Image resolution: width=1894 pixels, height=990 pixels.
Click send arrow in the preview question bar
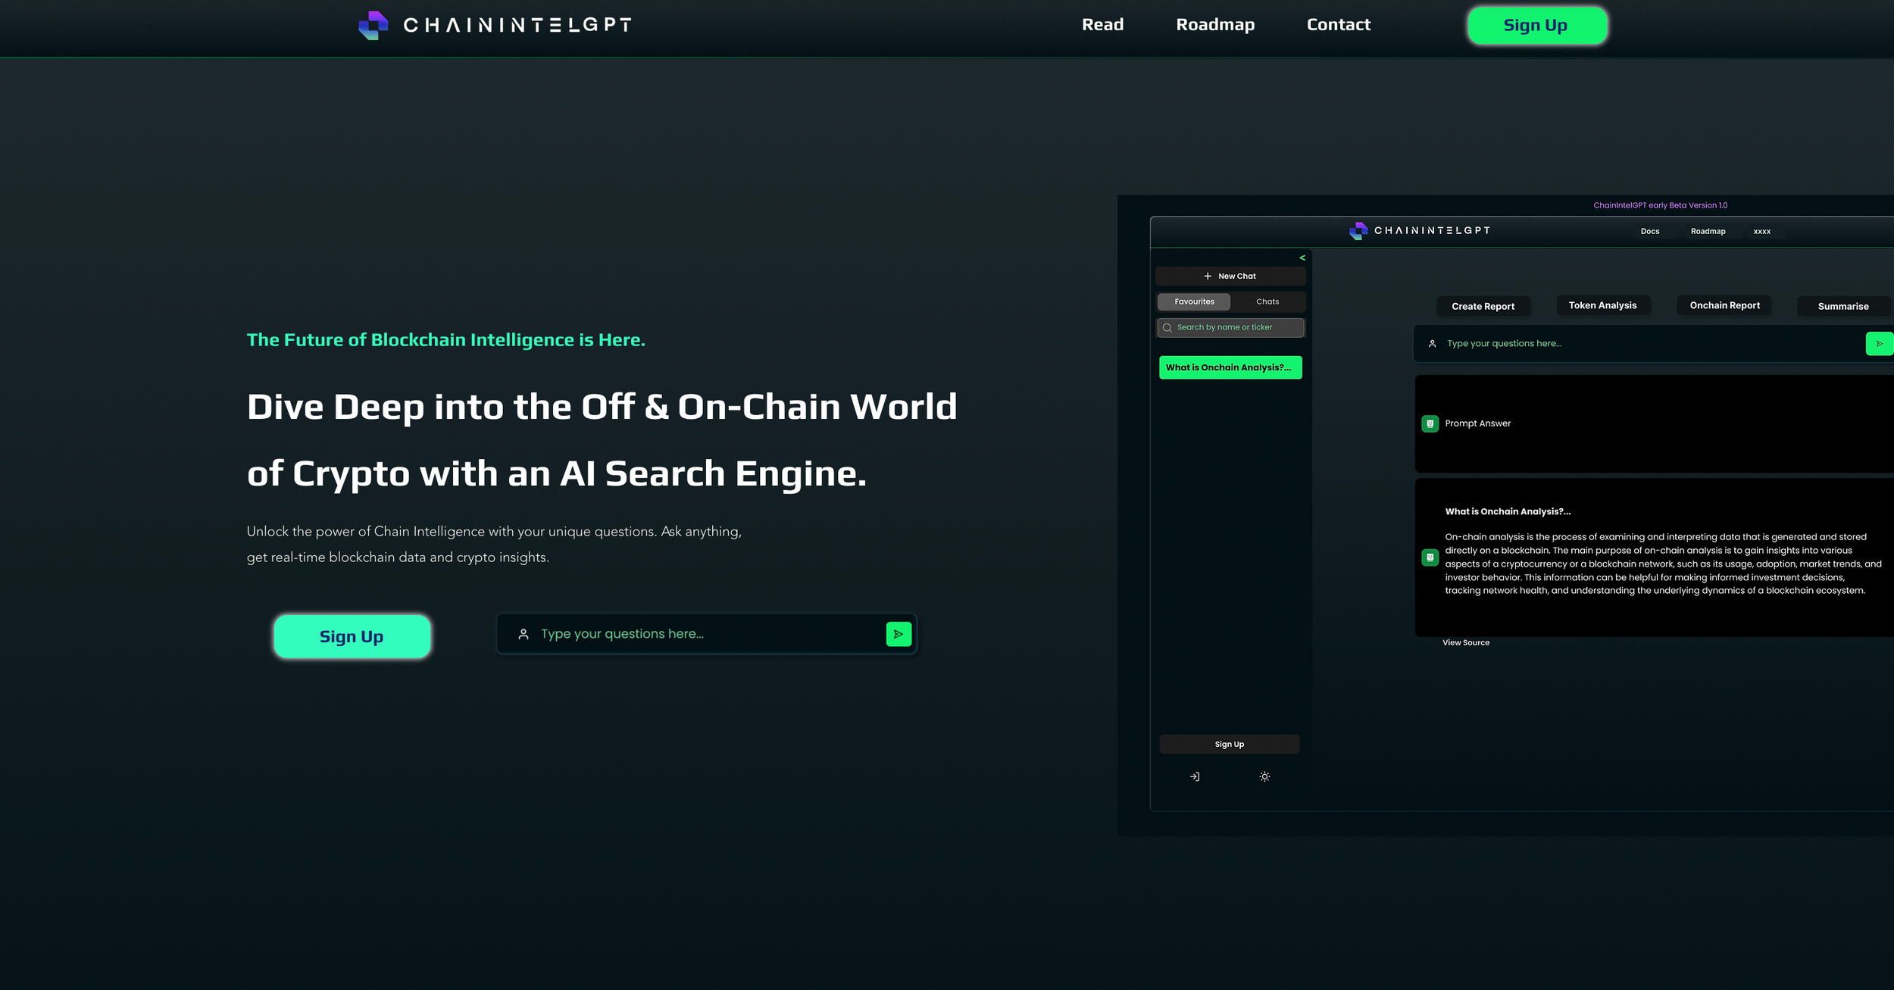point(1879,344)
